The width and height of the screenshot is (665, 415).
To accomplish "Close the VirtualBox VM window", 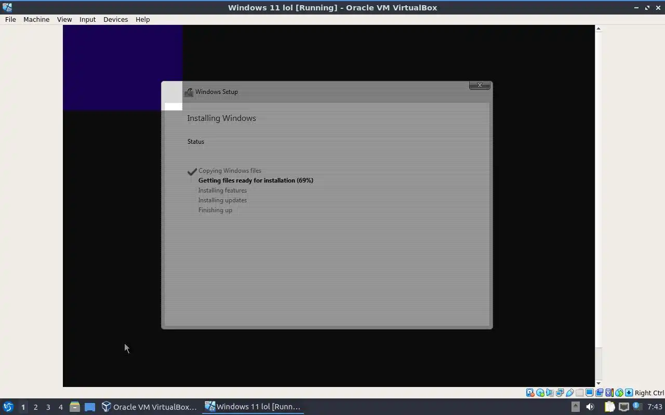I will (658, 7).
